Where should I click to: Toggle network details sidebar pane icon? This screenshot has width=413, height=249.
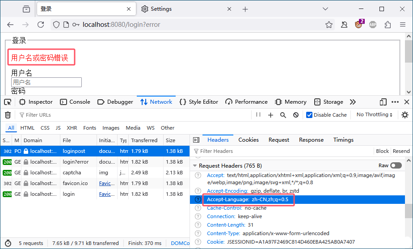coord(196,140)
